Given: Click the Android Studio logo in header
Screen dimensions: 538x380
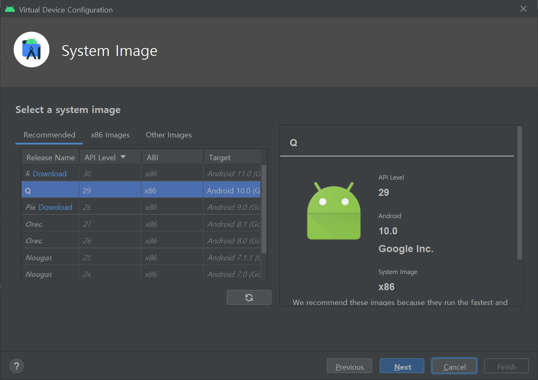Looking at the screenshot, I should click(32, 50).
